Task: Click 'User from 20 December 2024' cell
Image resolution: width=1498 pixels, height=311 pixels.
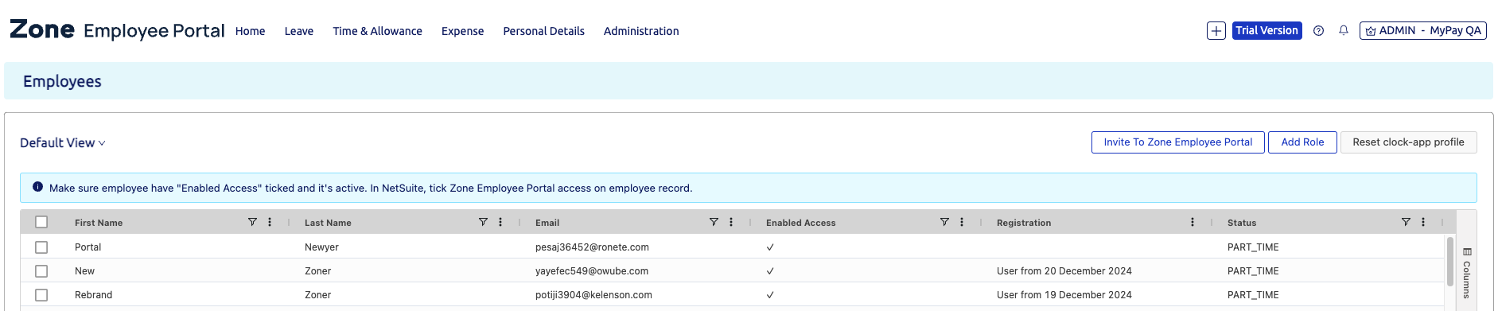Action: point(1064,271)
